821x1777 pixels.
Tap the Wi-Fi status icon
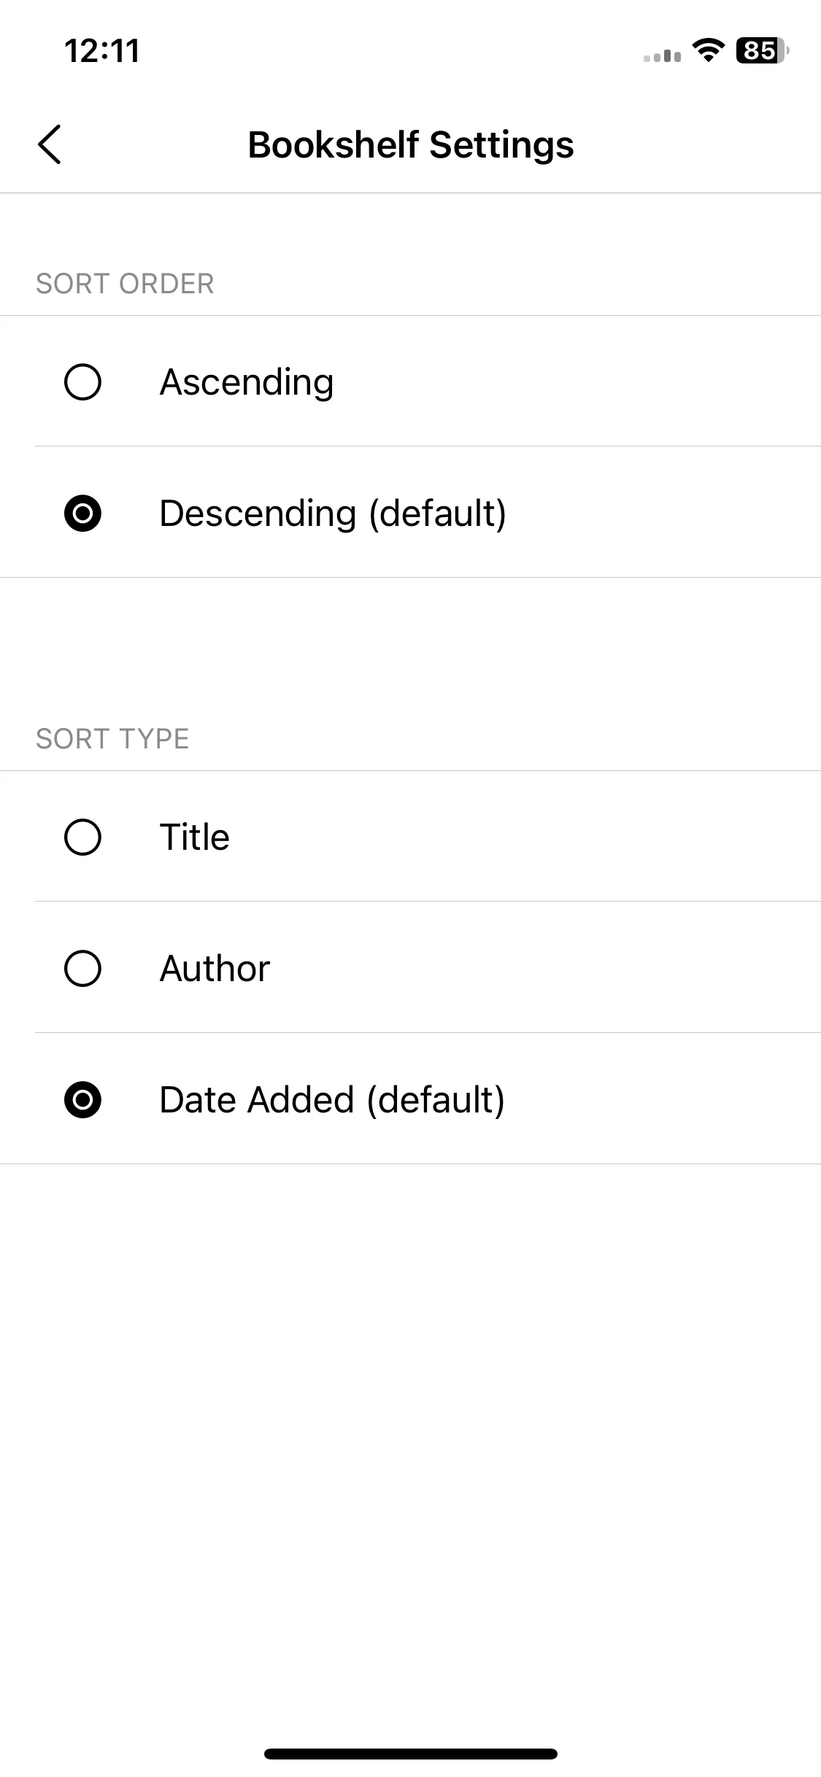(x=708, y=50)
